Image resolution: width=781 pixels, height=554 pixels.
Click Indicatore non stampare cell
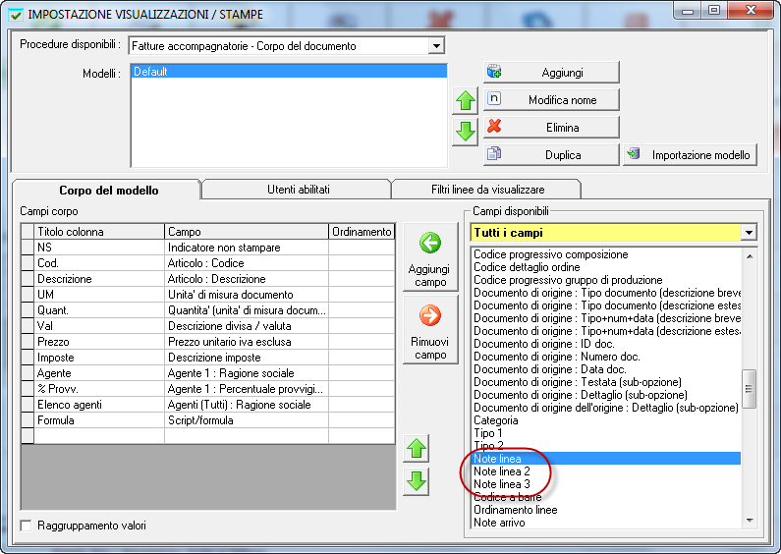(x=247, y=248)
